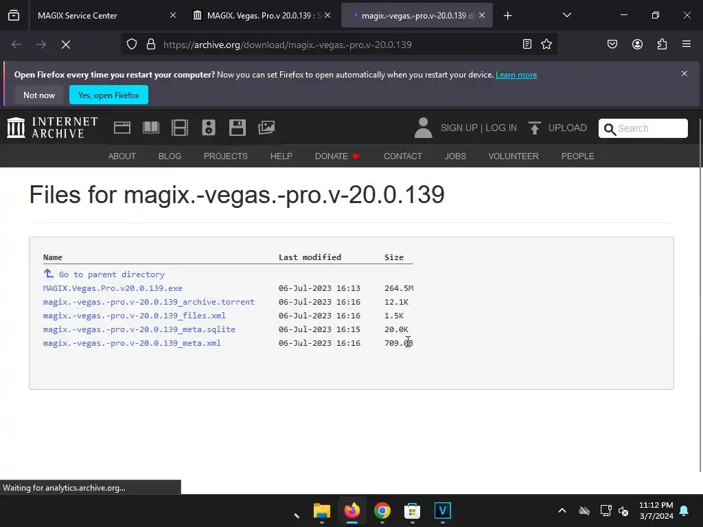
Task: Click the UPLOAD text link
Action: click(x=567, y=128)
